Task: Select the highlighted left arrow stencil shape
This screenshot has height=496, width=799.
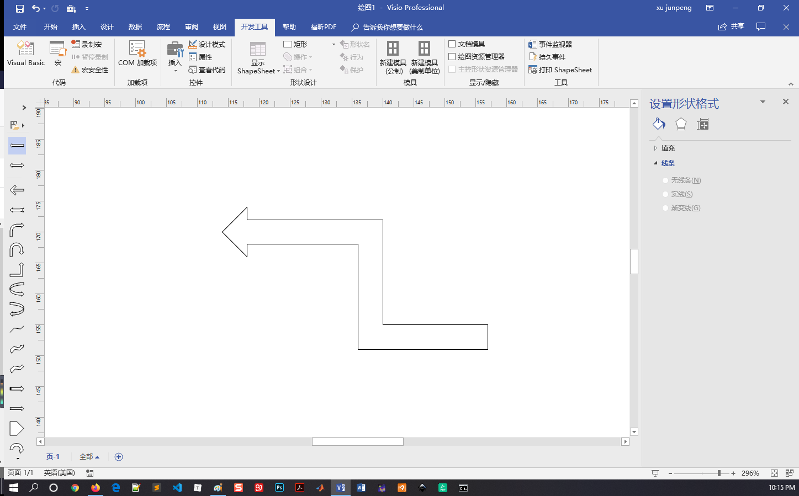Action: [x=17, y=146]
